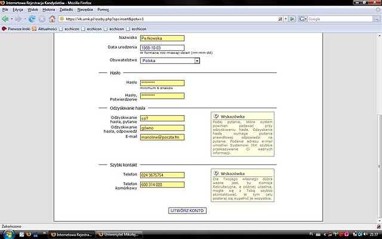
Task: Click the Hasło password field
Action: click(x=162, y=83)
